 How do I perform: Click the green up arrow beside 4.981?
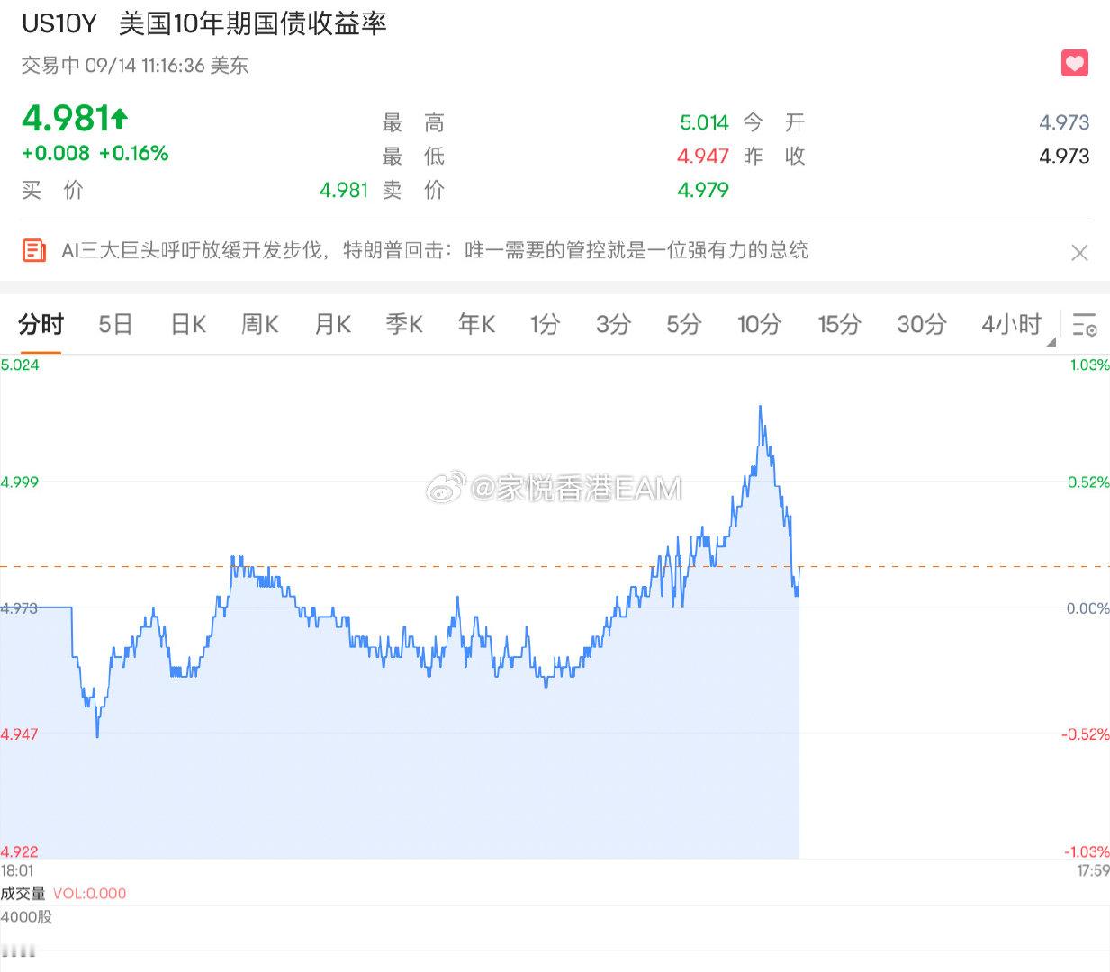coord(120,118)
